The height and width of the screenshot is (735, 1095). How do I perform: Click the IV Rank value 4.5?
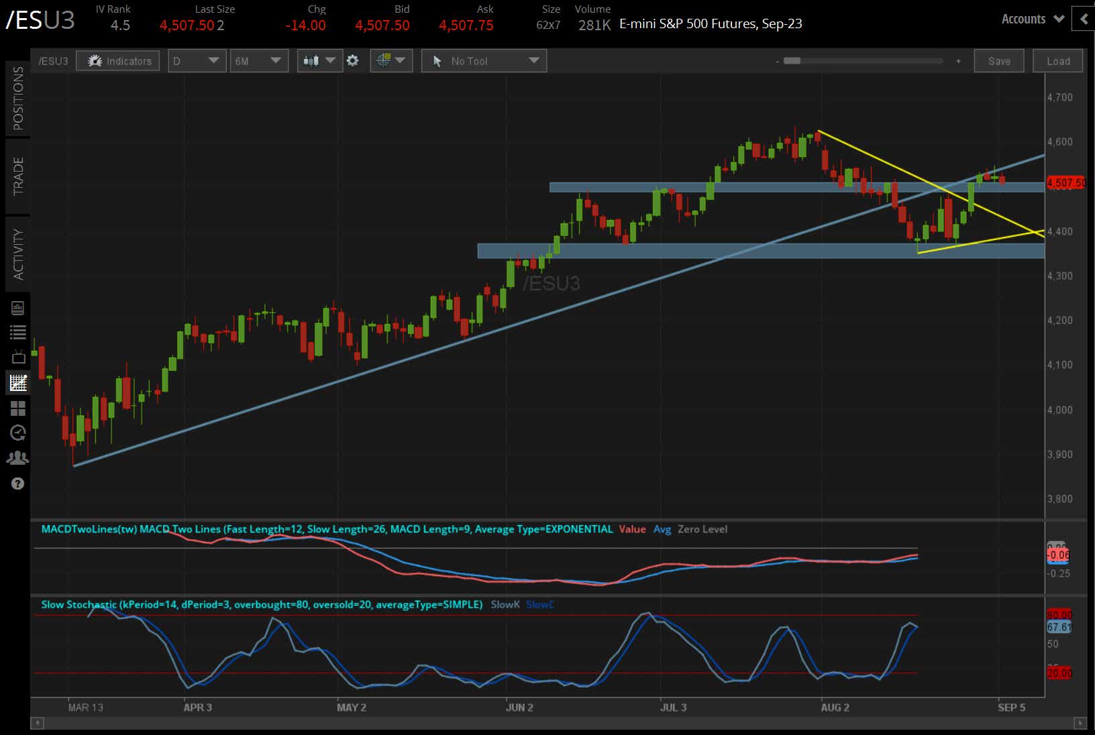(120, 25)
